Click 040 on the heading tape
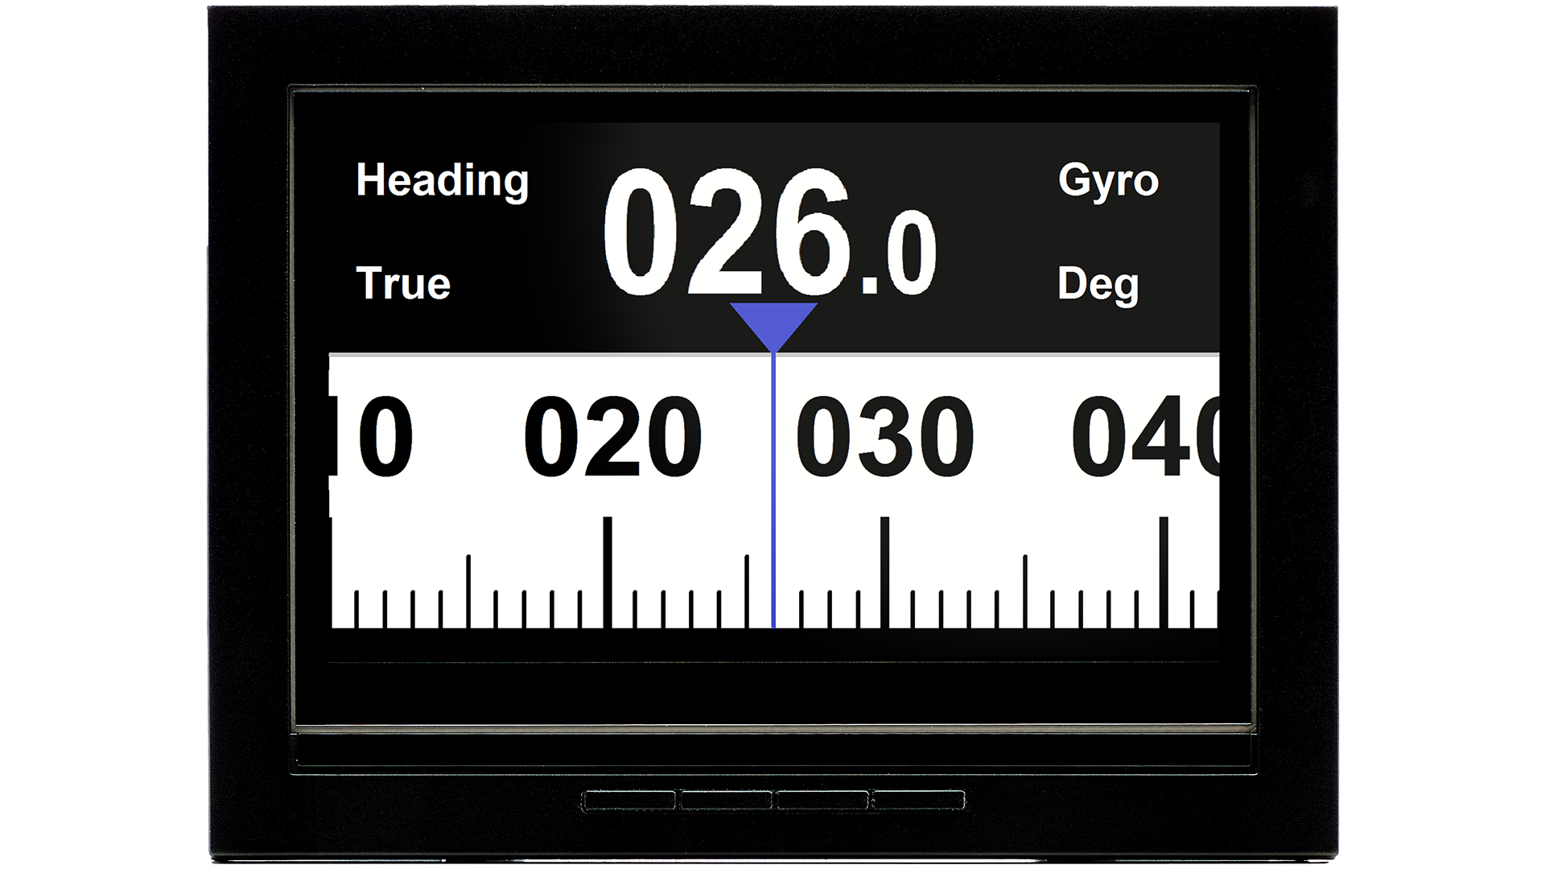The image size is (1545, 869). (1147, 438)
